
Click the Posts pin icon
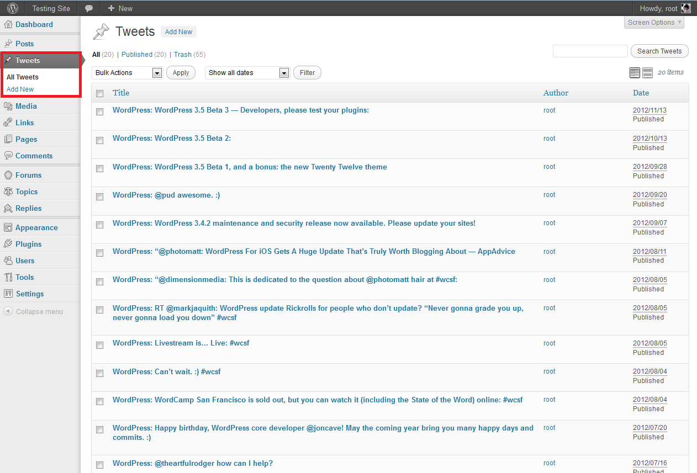pos(8,44)
